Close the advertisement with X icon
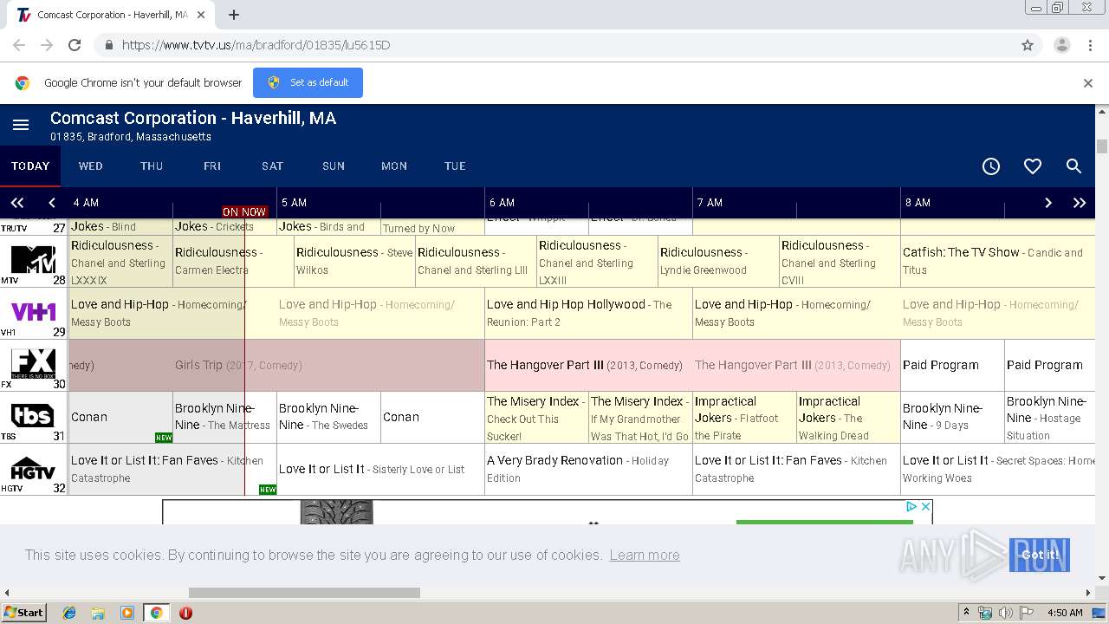1109x624 pixels. [x=925, y=507]
